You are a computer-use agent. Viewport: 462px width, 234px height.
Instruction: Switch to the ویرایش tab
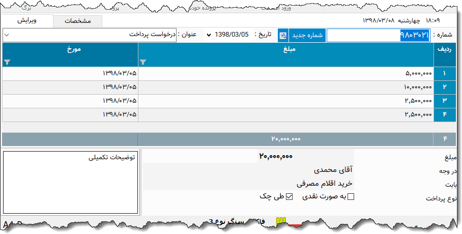click(x=27, y=21)
